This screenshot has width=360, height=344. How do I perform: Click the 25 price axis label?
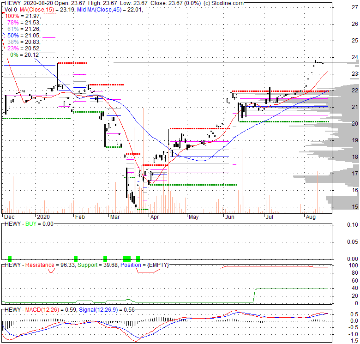coord(355,41)
